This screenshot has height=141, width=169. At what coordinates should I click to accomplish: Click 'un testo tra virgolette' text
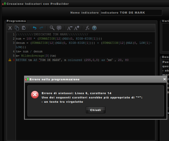[64, 102]
